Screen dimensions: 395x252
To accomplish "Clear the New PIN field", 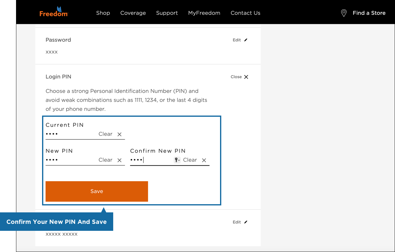I will pyautogui.click(x=105, y=160).
